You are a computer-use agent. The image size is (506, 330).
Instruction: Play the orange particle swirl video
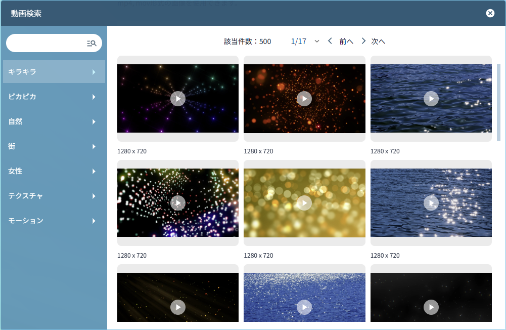click(x=304, y=99)
